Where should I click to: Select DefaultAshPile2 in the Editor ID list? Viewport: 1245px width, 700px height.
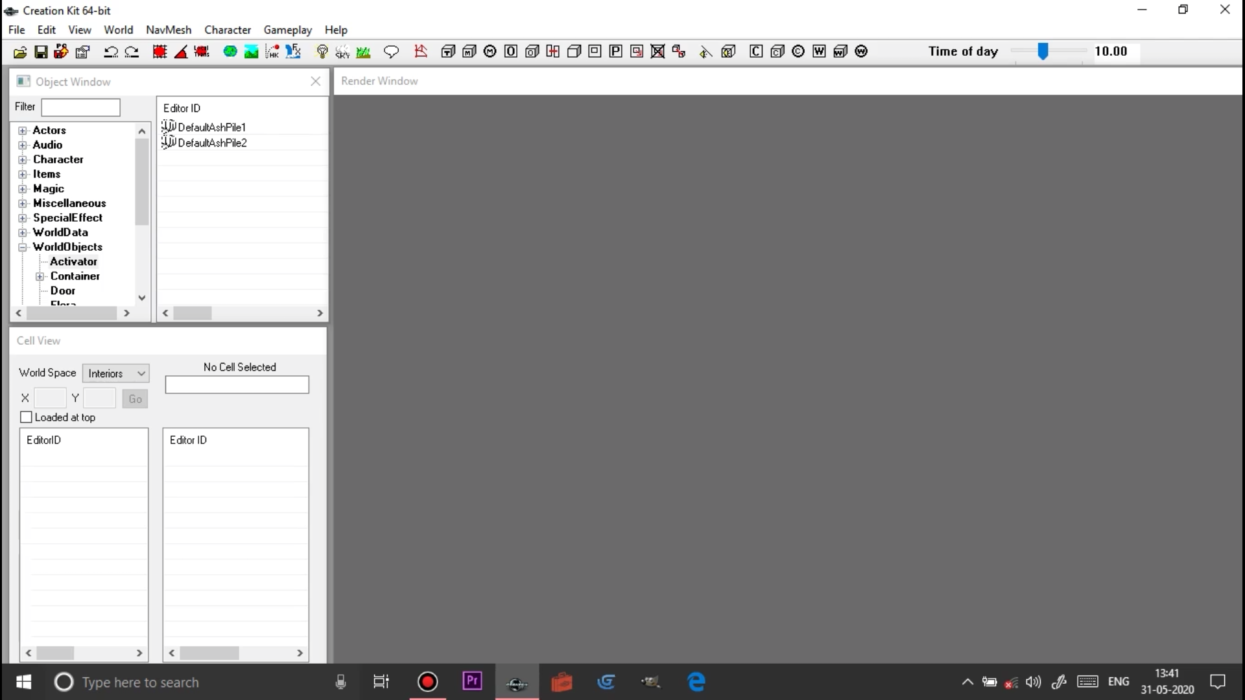212,143
